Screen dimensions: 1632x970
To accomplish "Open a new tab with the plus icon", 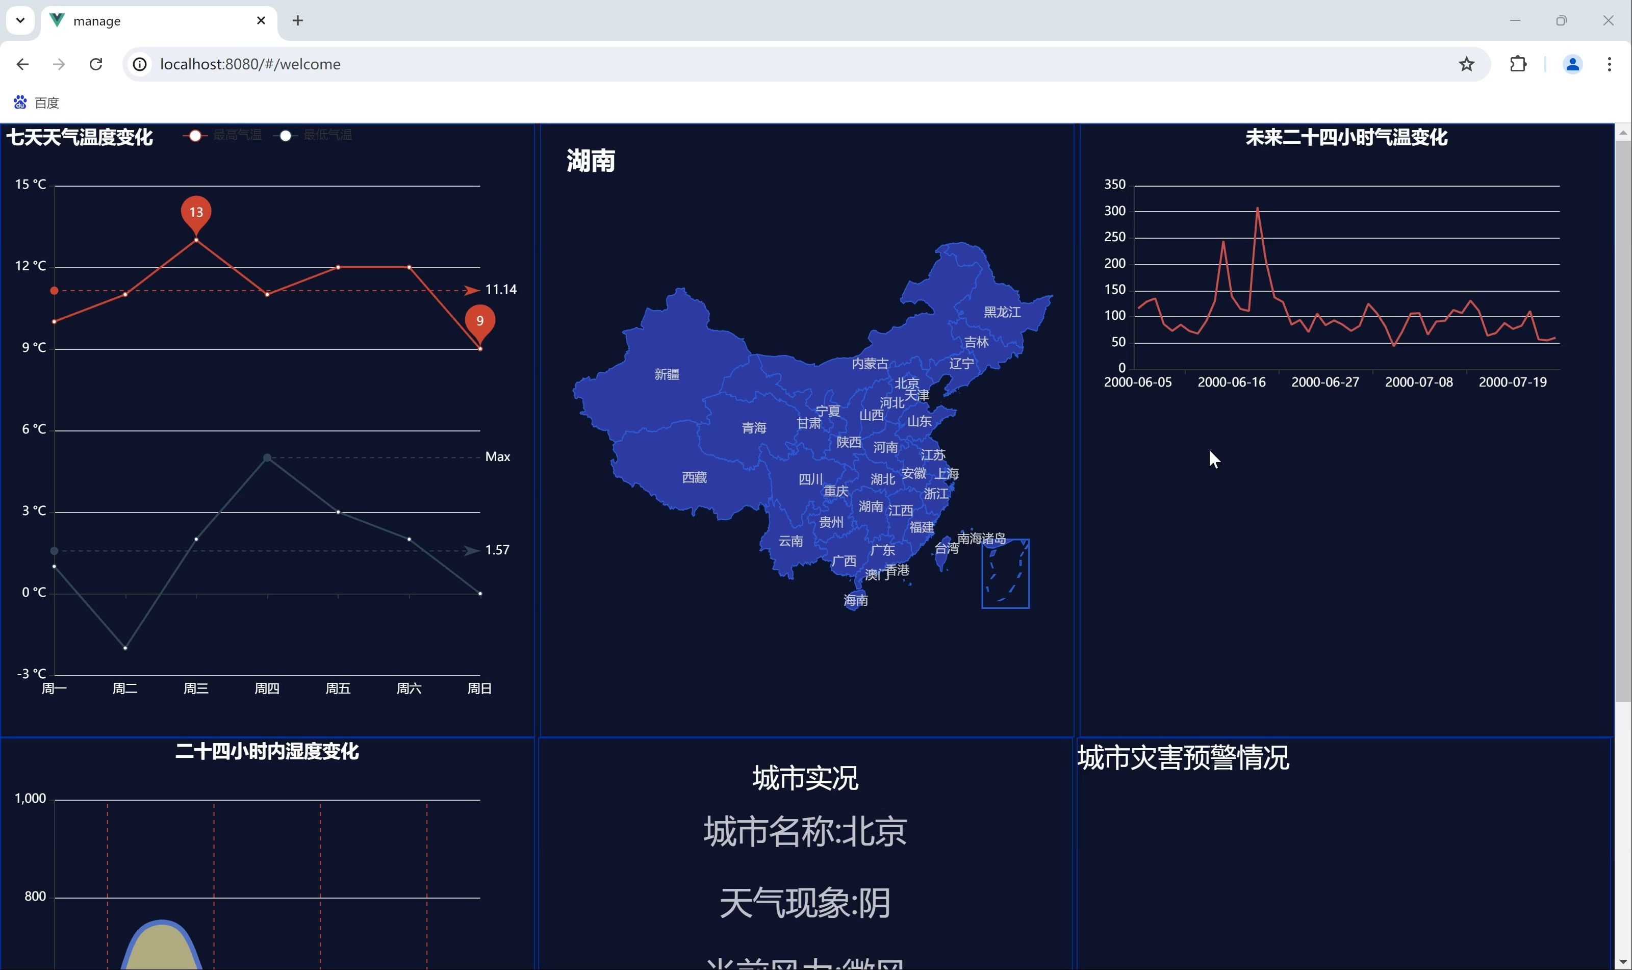I will pyautogui.click(x=297, y=20).
